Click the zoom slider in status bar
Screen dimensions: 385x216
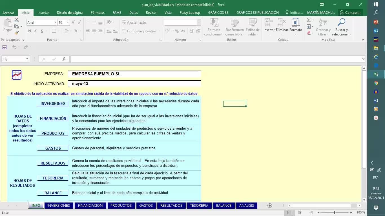coord(335,213)
